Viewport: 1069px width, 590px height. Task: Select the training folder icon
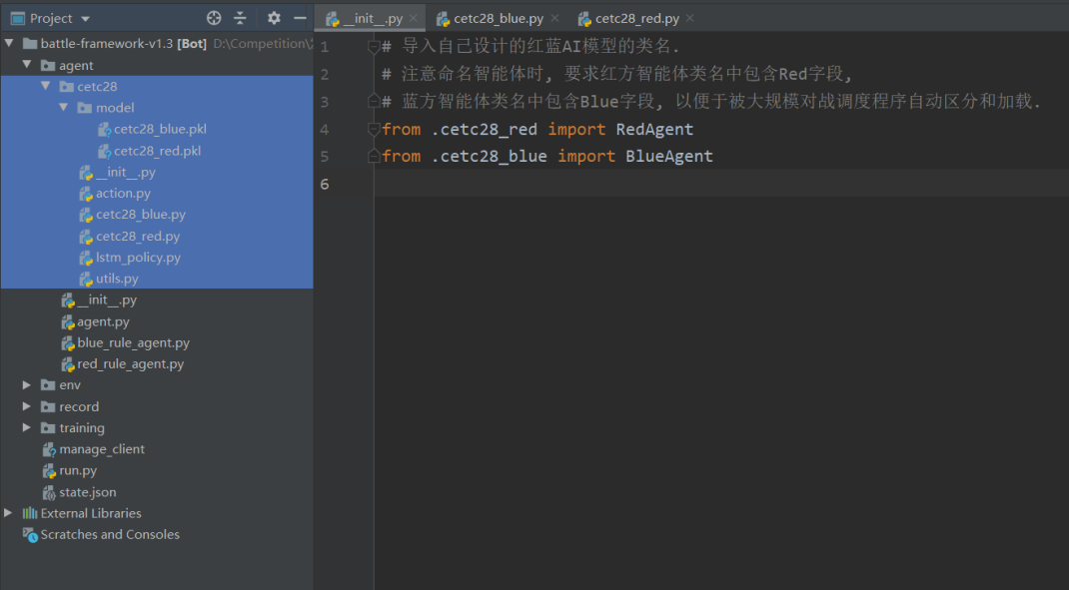click(48, 428)
